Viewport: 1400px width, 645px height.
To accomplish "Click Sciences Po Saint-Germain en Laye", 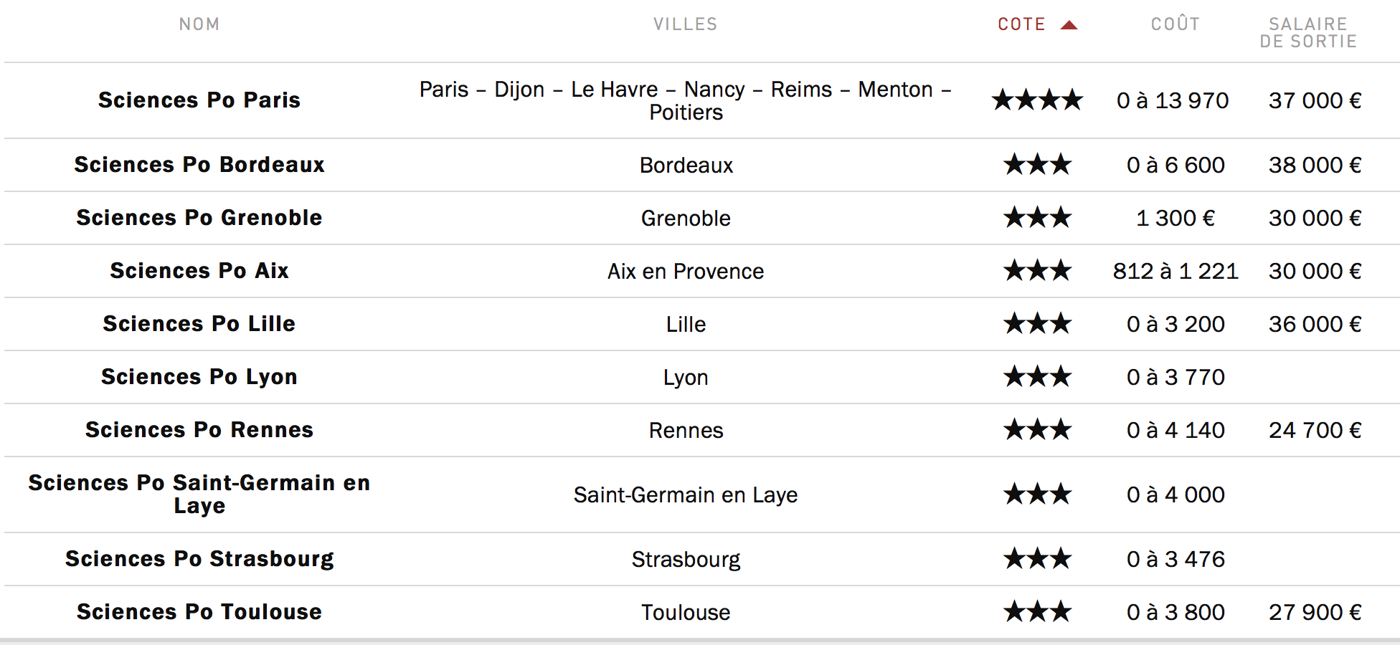I will click(199, 494).
